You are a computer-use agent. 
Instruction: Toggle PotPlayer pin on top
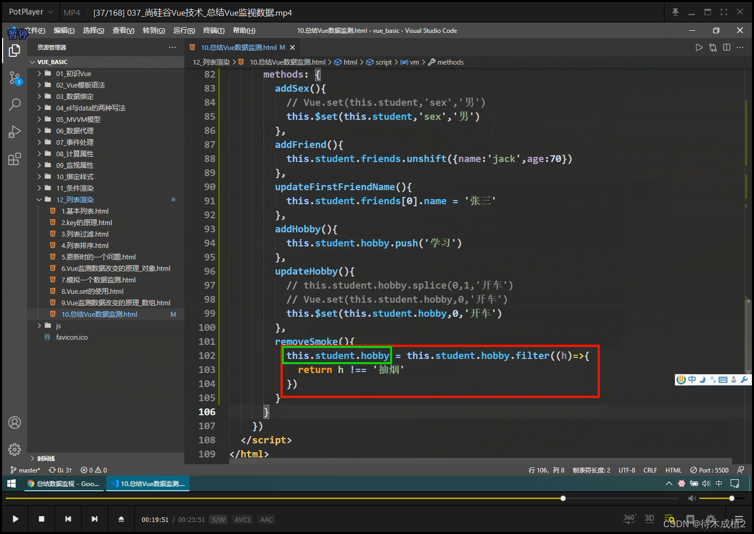tap(675, 12)
